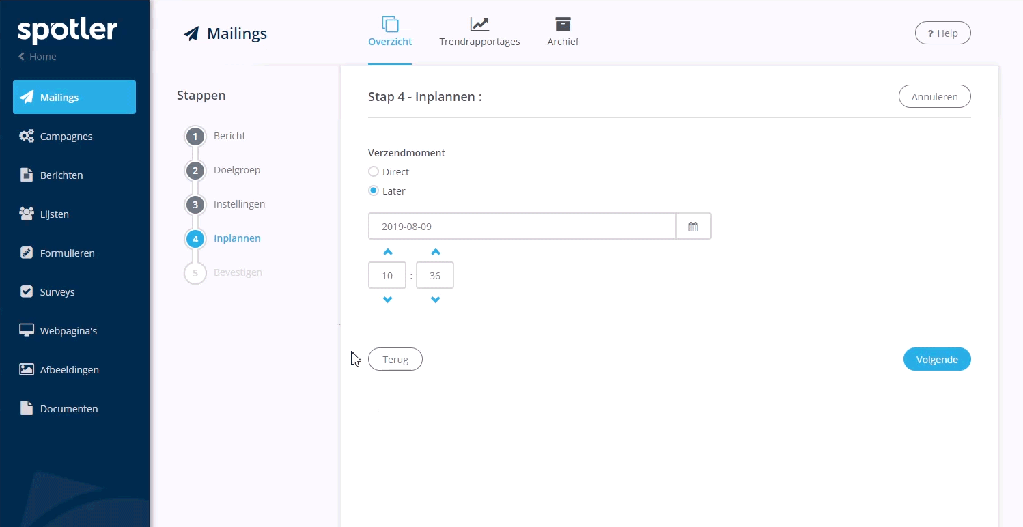This screenshot has width=1023, height=527.
Task: Select the Direct radio option
Action: (x=374, y=171)
